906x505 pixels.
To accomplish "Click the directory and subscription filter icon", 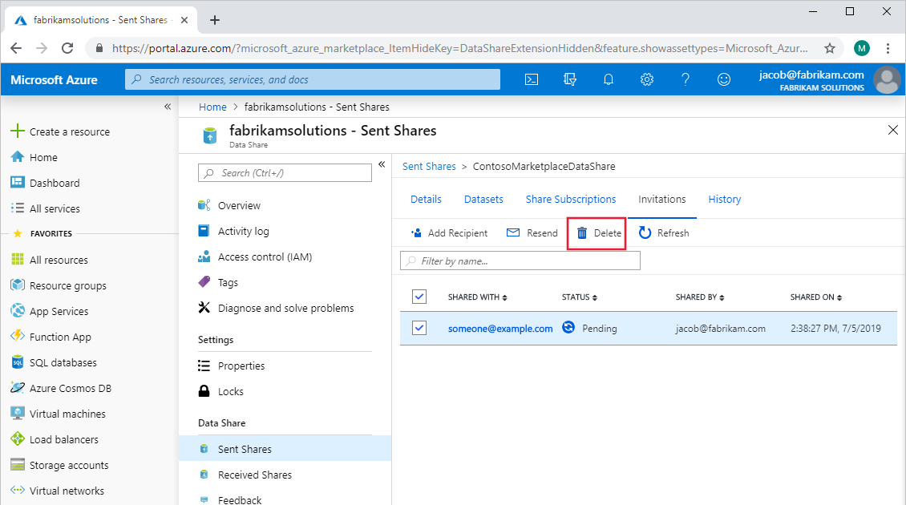I will [570, 79].
